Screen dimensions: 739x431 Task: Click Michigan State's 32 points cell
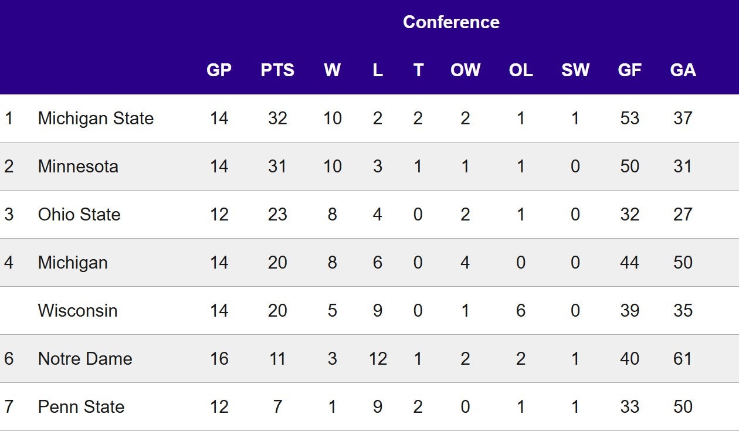tap(277, 118)
